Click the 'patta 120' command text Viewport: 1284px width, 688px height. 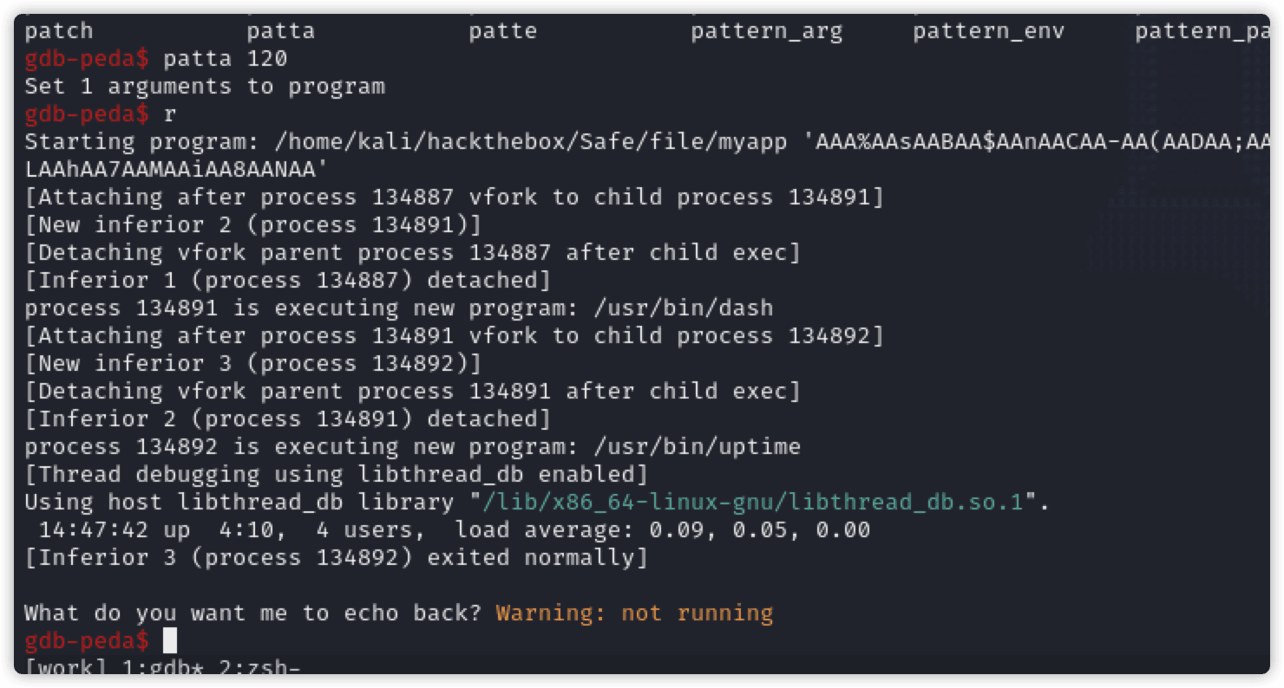point(225,59)
